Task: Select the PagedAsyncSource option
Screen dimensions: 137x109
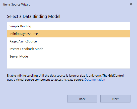Action: [68, 41]
